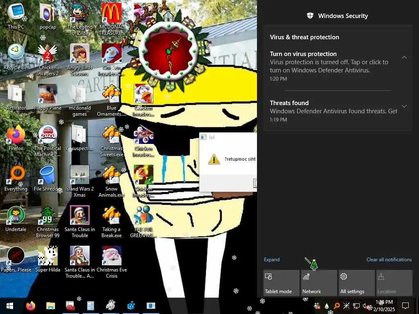Expand the Threats found notification
The height and width of the screenshot is (314, 419).
point(404,106)
